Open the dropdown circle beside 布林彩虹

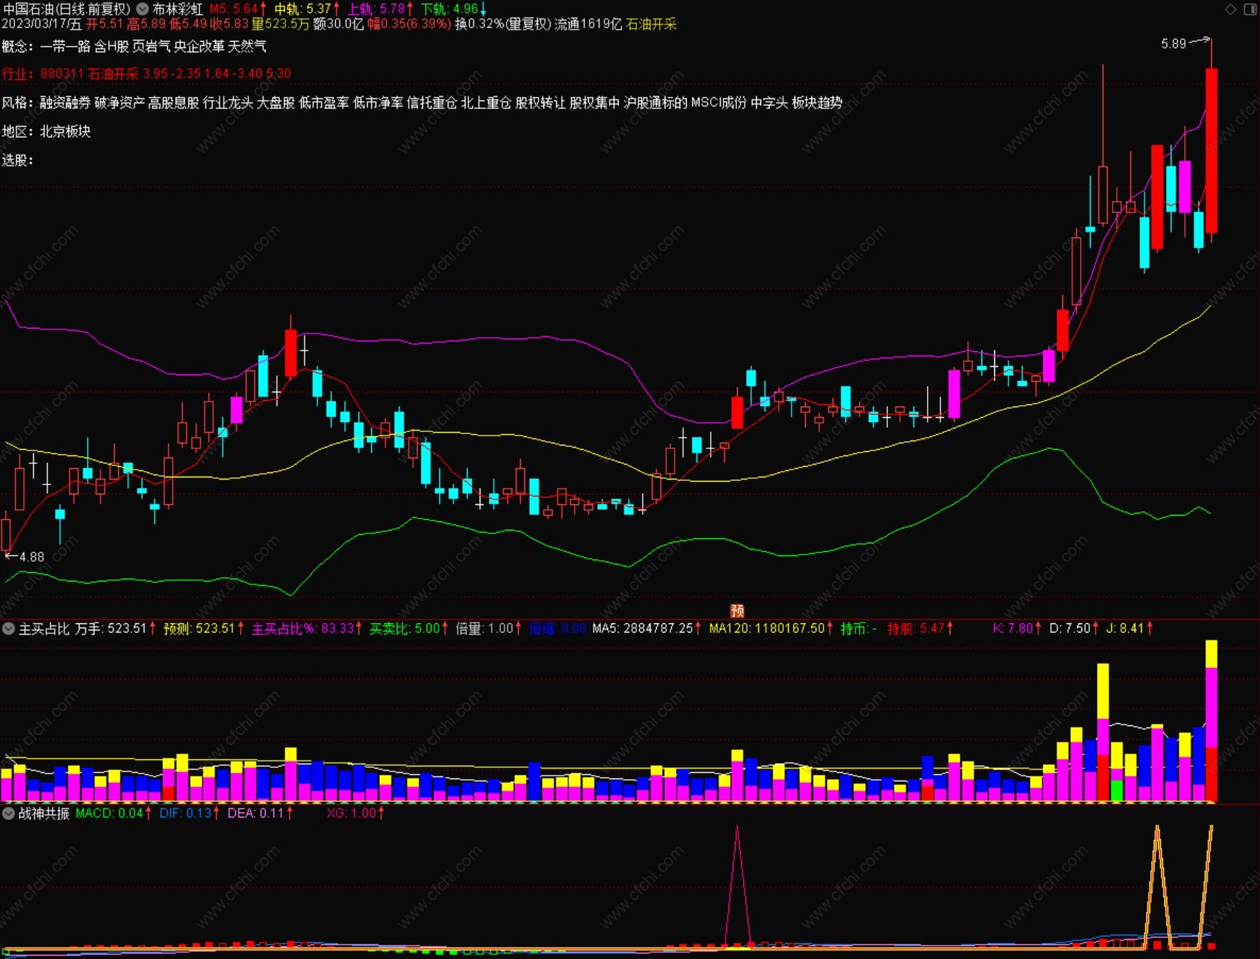click(x=142, y=9)
